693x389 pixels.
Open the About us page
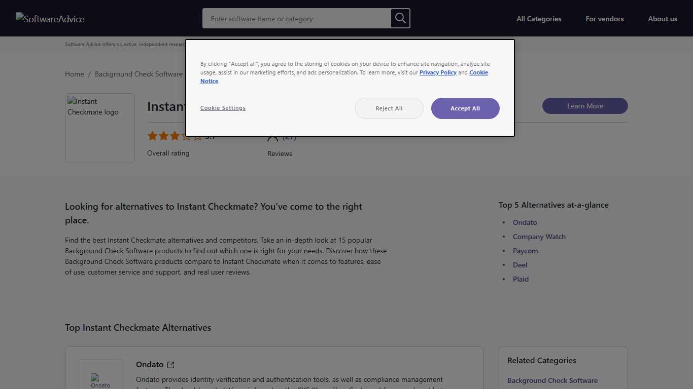pyautogui.click(x=663, y=19)
